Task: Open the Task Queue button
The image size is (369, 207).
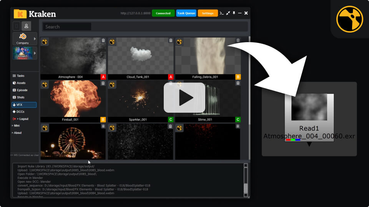Action: (x=186, y=13)
